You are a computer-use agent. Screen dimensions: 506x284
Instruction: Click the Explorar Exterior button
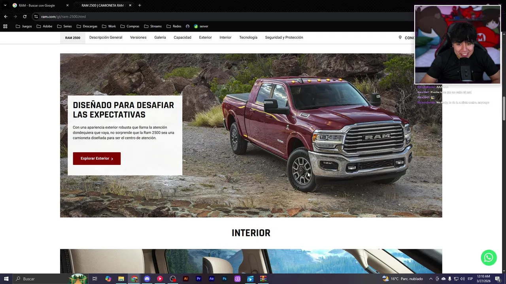(x=96, y=159)
